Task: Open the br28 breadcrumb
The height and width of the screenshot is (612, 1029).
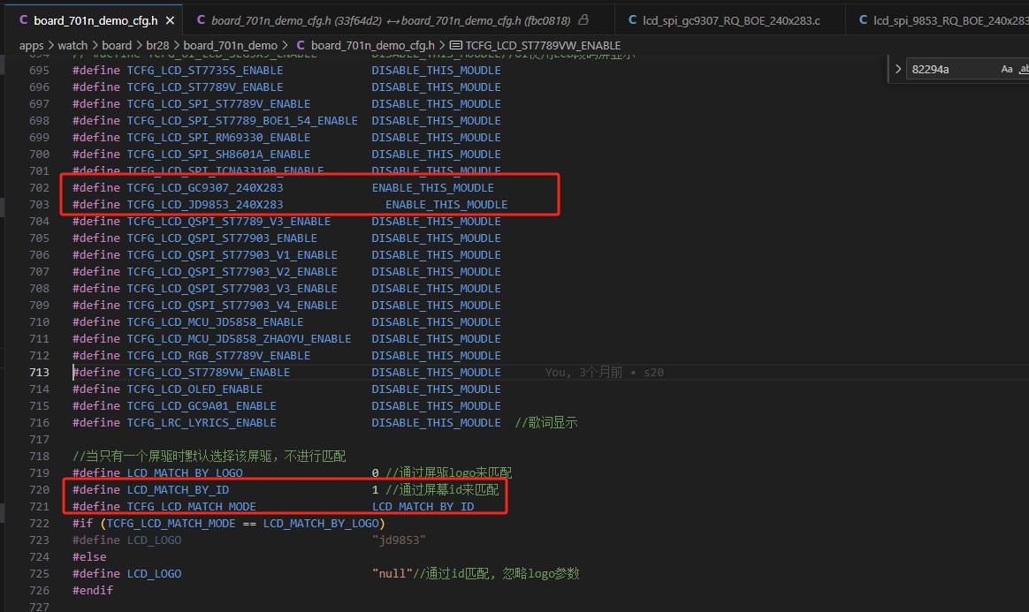Action: (157, 45)
